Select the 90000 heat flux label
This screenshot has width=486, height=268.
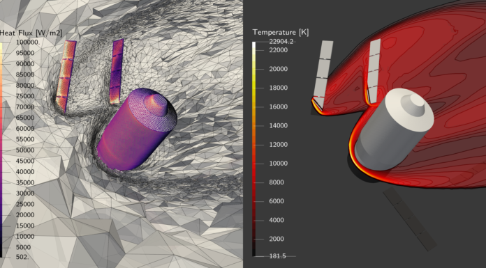coord(25,63)
